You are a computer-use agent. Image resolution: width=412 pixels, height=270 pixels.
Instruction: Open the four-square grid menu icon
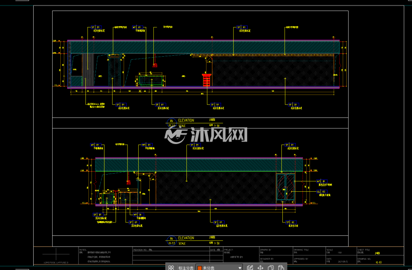[x=171, y=267]
